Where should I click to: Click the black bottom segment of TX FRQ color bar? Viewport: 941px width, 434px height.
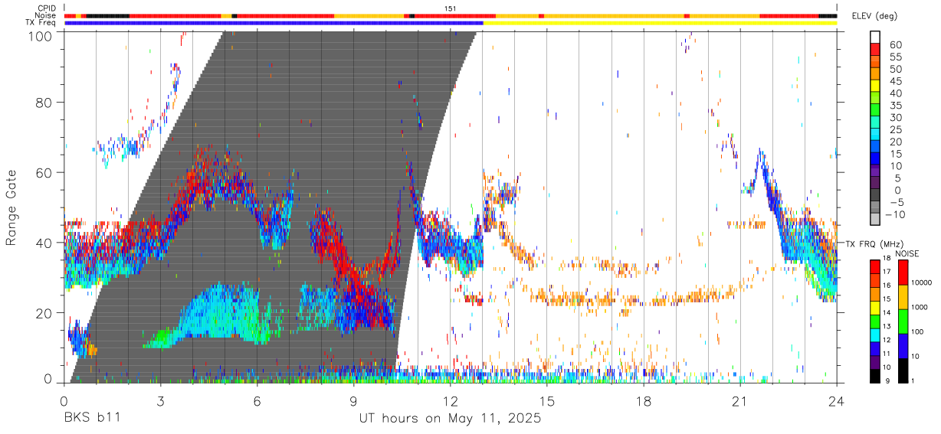876,375
